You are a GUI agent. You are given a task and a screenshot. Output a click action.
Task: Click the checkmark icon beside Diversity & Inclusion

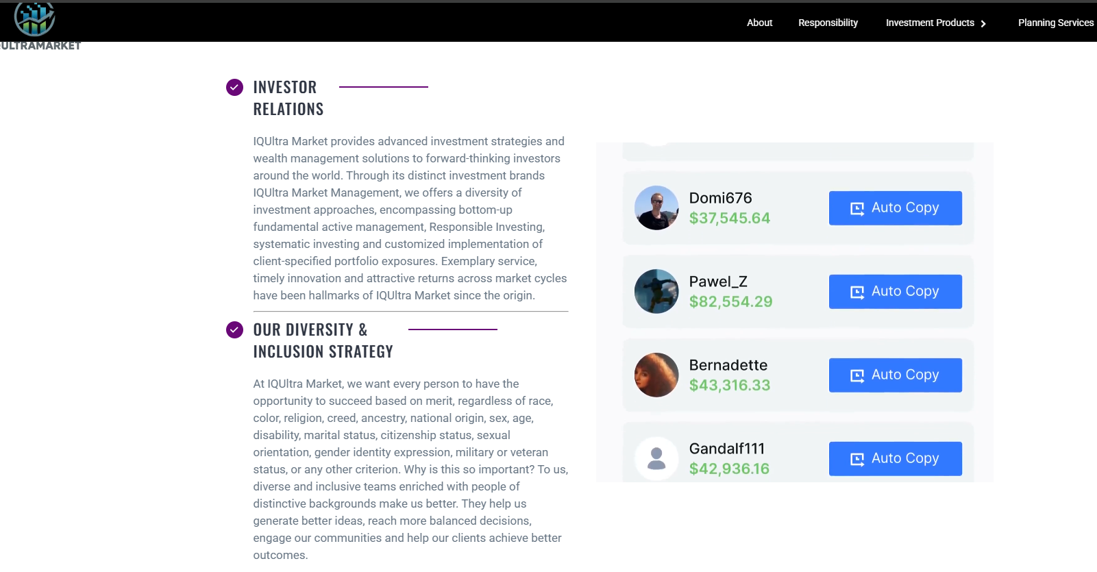pyautogui.click(x=234, y=329)
